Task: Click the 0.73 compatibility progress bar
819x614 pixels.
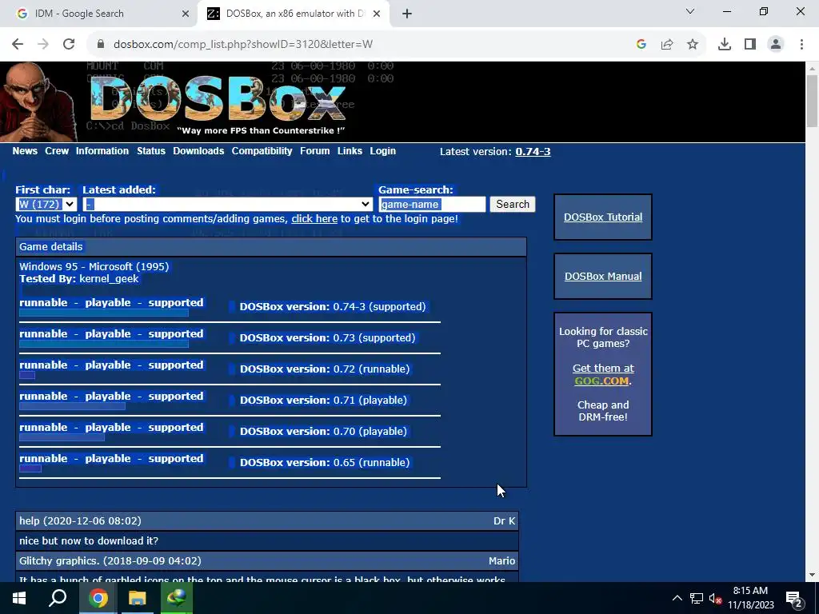Action: click(x=104, y=344)
